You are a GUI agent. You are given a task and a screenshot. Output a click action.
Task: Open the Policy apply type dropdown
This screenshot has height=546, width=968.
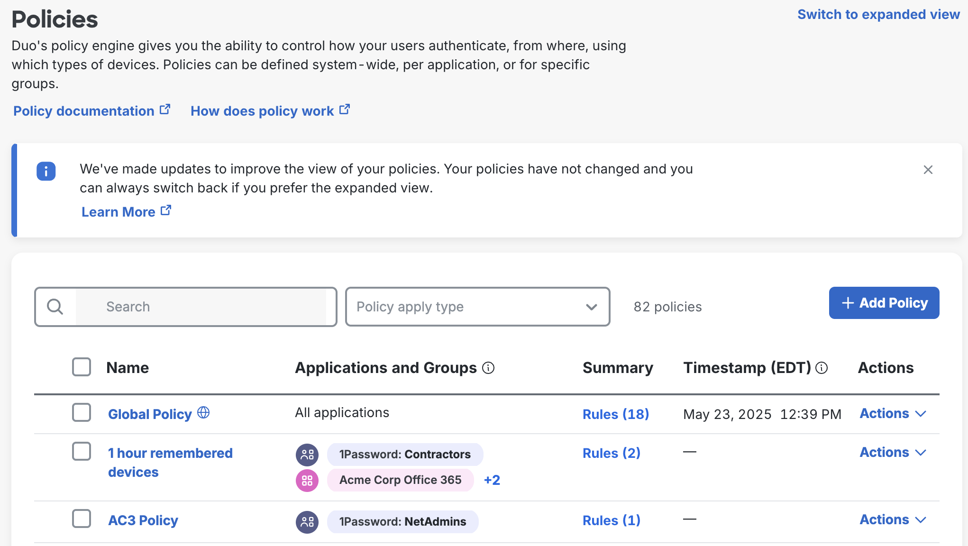(x=477, y=307)
